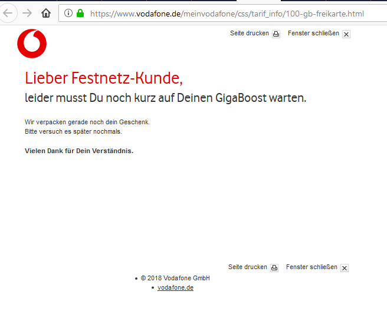Viewport: 387px width, 328px height.
Task: Click the text 'Wir verpacken gerade noch dein Geschenk.'
Action: 87,122
